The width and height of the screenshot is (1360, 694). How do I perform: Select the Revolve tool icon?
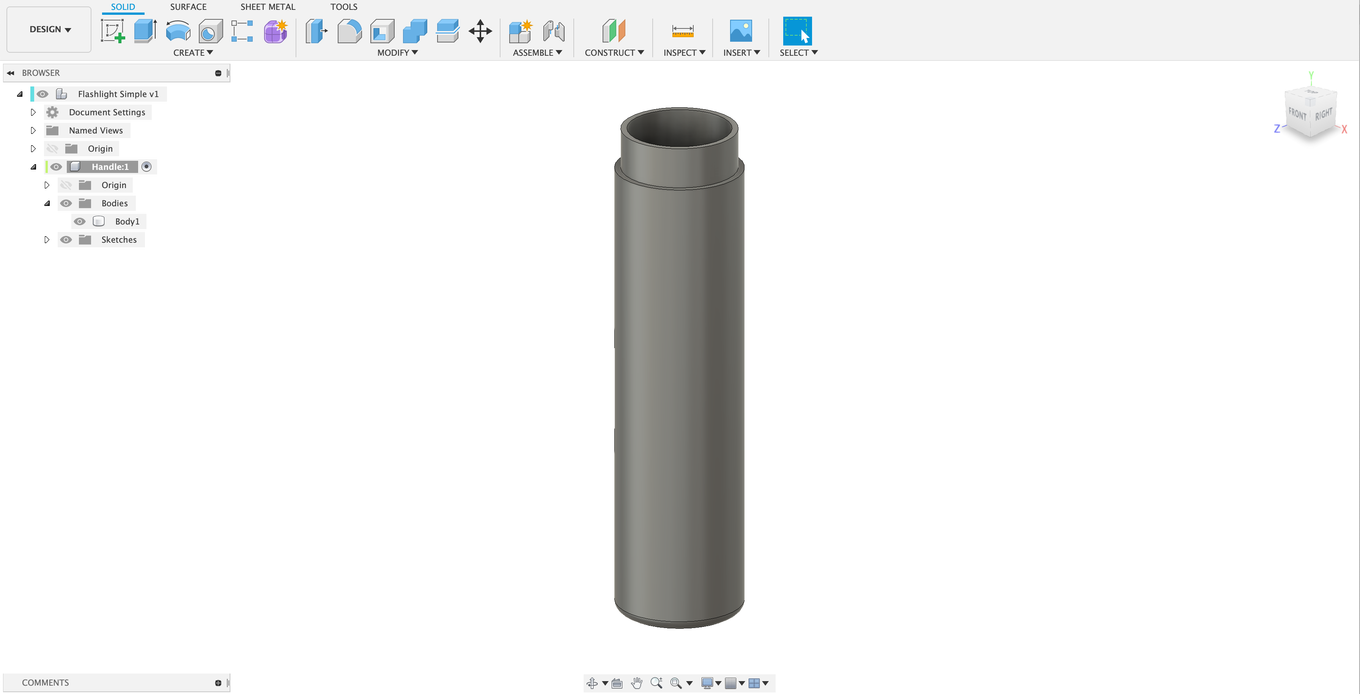[x=178, y=31]
